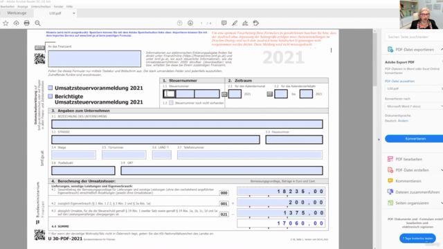Click the webcam video thumbnail

(x=422, y=15)
